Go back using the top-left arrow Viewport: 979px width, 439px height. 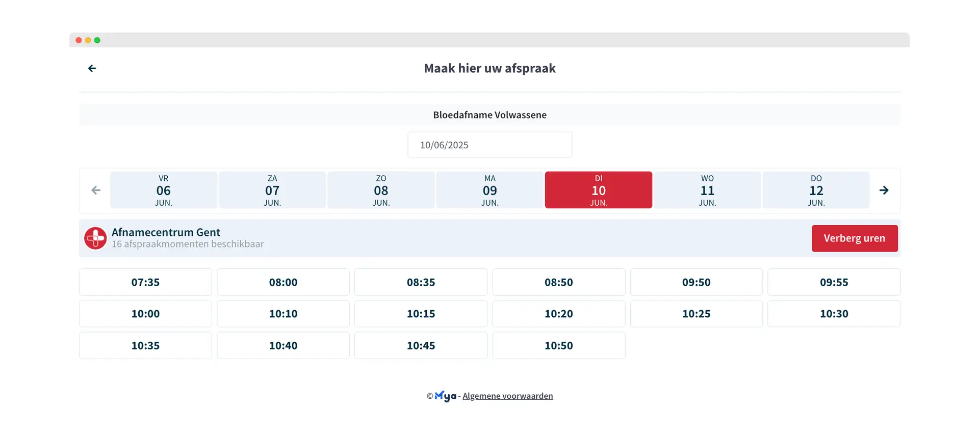click(92, 68)
